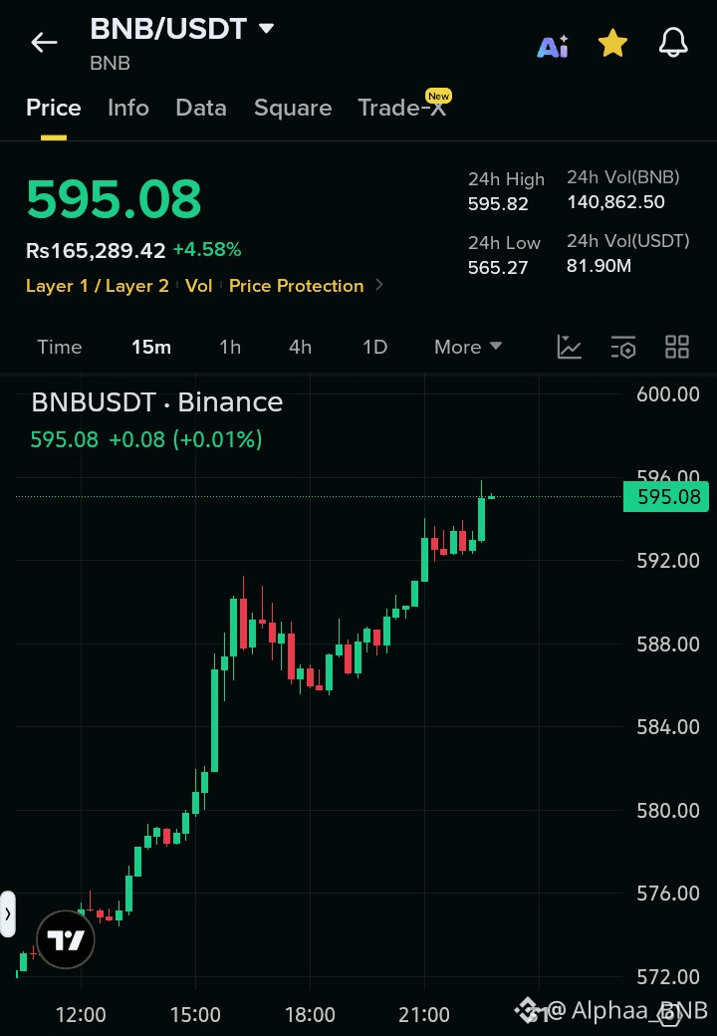This screenshot has width=717, height=1036.
Task: Tap the 24h Low value 565.27
Action: pyautogui.click(x=499, y=268)
